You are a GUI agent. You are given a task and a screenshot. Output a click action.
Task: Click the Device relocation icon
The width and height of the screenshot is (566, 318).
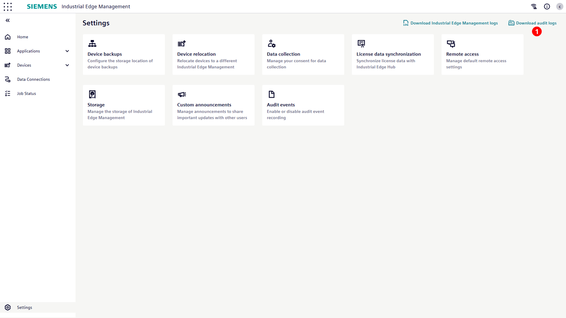coord(182,44)
